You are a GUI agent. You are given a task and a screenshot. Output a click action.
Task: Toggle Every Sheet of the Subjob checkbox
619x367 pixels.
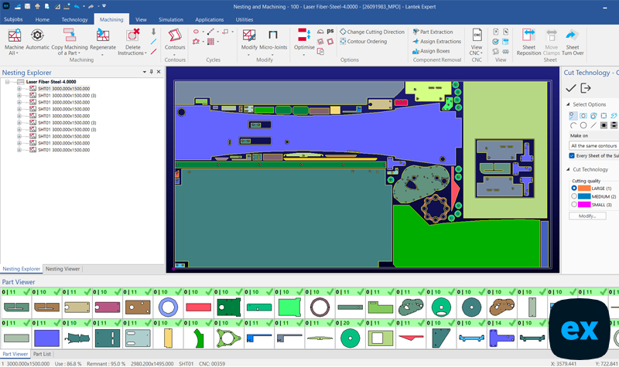pyautogui.click(x=572, y=156)
